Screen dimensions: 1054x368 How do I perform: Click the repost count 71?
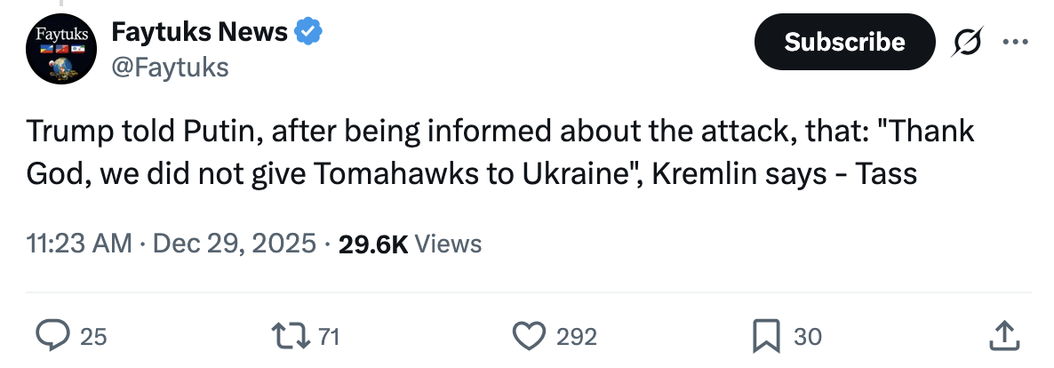pos(329,336)
